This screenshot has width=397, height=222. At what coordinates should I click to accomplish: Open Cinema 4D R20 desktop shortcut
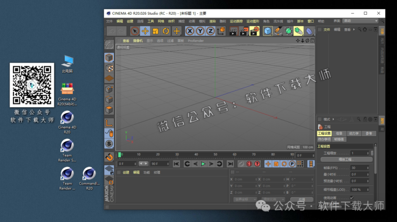click(x=67, y=123)
